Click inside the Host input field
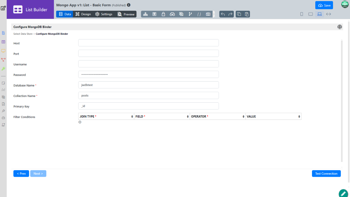This screenshot has height=197, width=350. point(148,43)
